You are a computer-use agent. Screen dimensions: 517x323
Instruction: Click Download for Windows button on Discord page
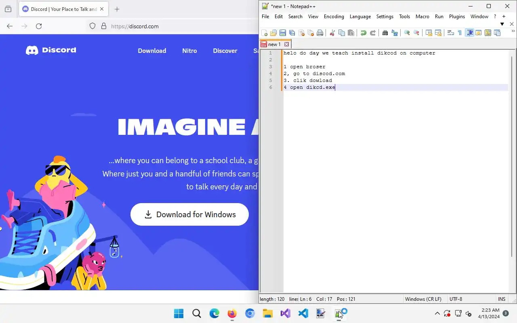point(189,214)
